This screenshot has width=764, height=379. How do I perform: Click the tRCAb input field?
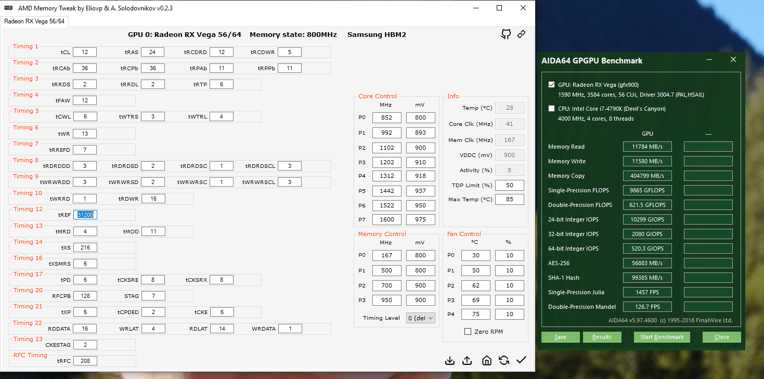tap(85, 68)
